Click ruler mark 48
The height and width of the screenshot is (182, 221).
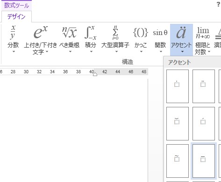click(x=144, y=72)
